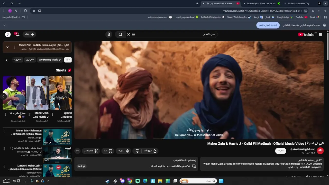Click the Chrome address bar URL
The height and width of the screenshot is (185, 329).
(262, 11)
